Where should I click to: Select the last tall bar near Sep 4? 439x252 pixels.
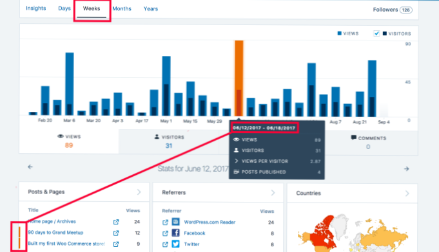[x=372, y=89]
